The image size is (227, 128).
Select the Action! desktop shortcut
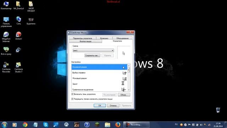tap(18, 36)
